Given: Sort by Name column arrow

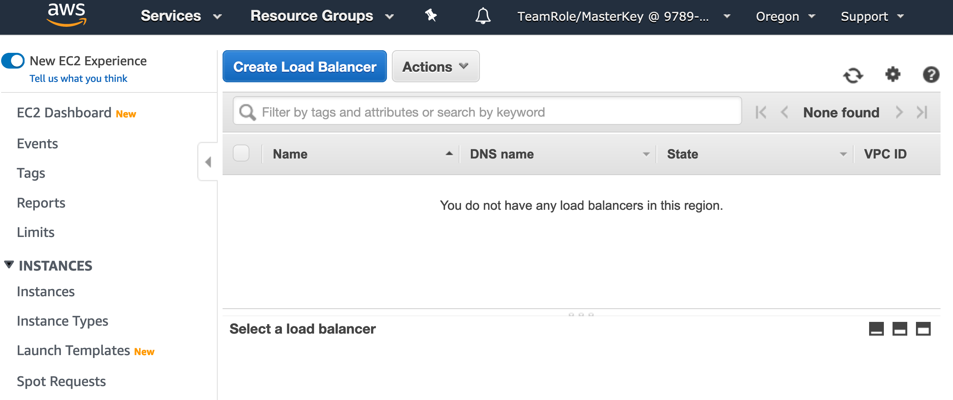Looking at the screenshot, I should 449,154.
